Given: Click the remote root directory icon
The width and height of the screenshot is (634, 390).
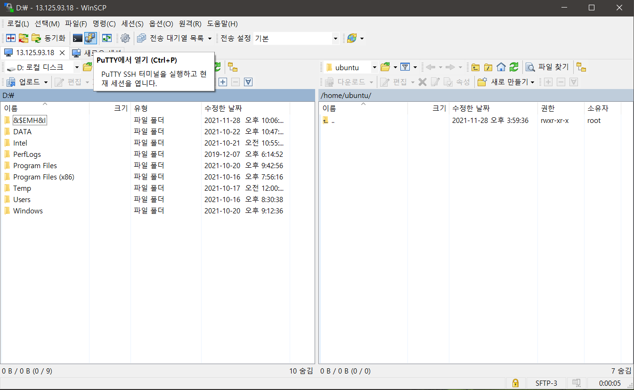Looking at the screenshot, I should click(x=488, y=67).
